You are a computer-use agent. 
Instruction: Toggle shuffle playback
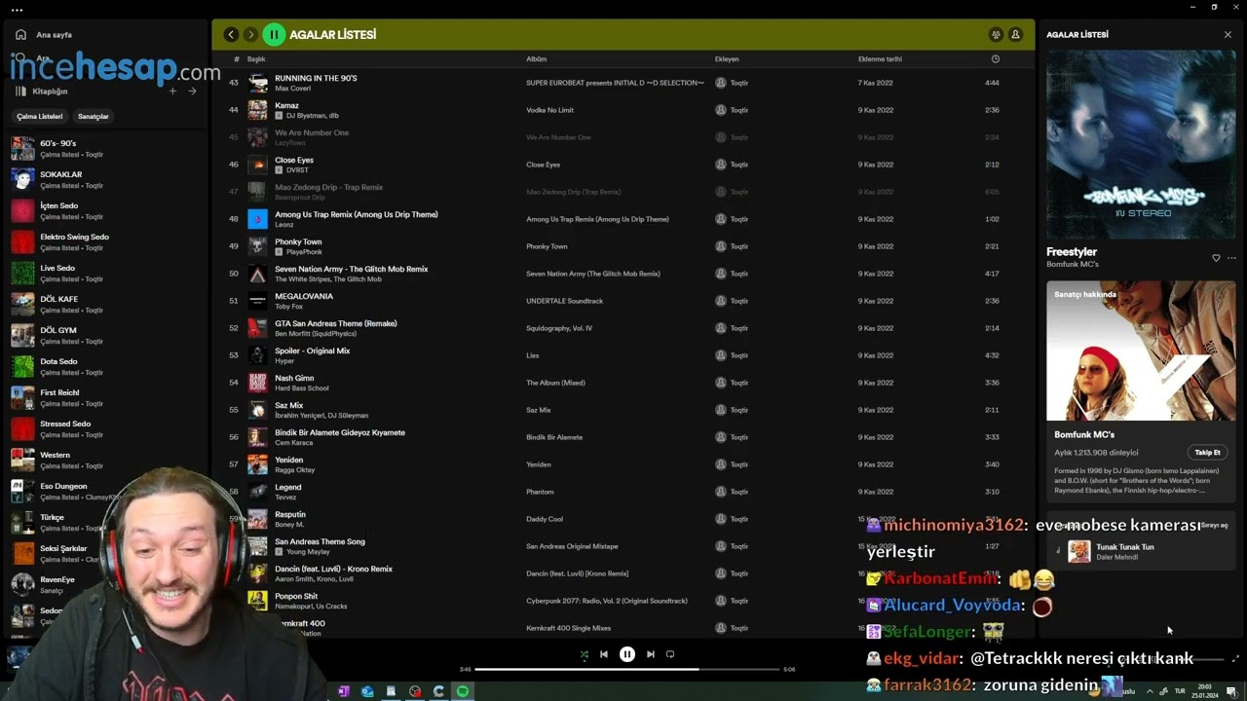click(584, 654)
